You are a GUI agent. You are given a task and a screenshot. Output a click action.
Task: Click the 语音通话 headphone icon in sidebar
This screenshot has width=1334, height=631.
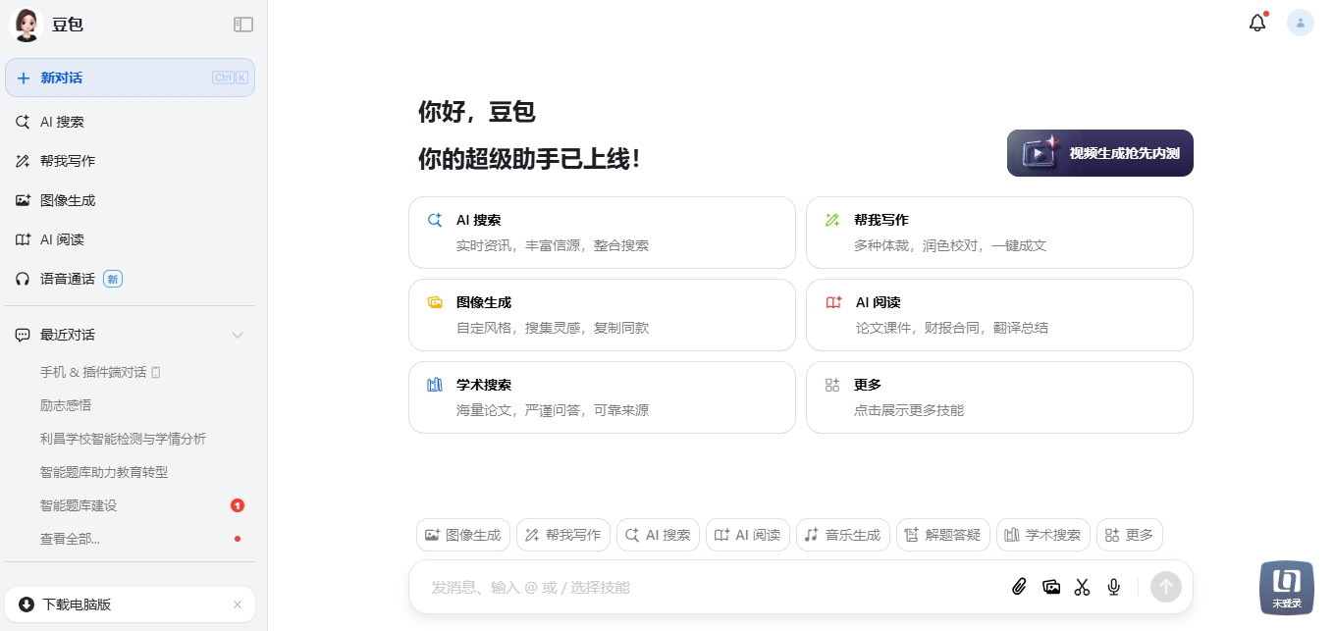[x=23, y=279]
